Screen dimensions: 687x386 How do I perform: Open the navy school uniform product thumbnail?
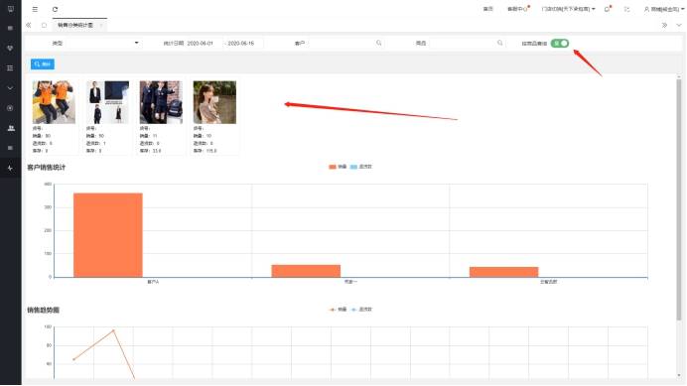click(161, 102)
